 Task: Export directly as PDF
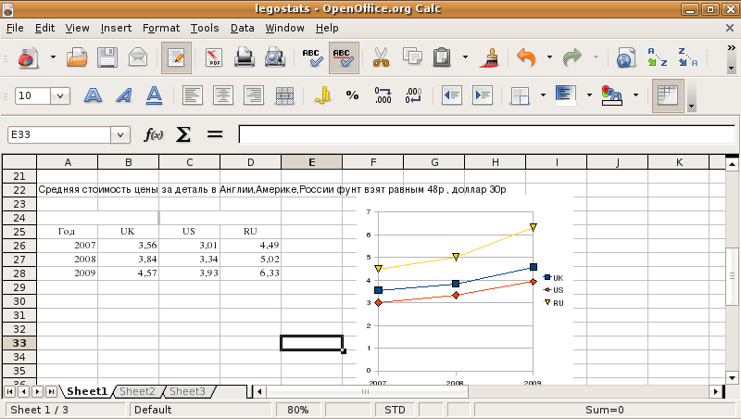pyautogui.click(x=214, y=57)
